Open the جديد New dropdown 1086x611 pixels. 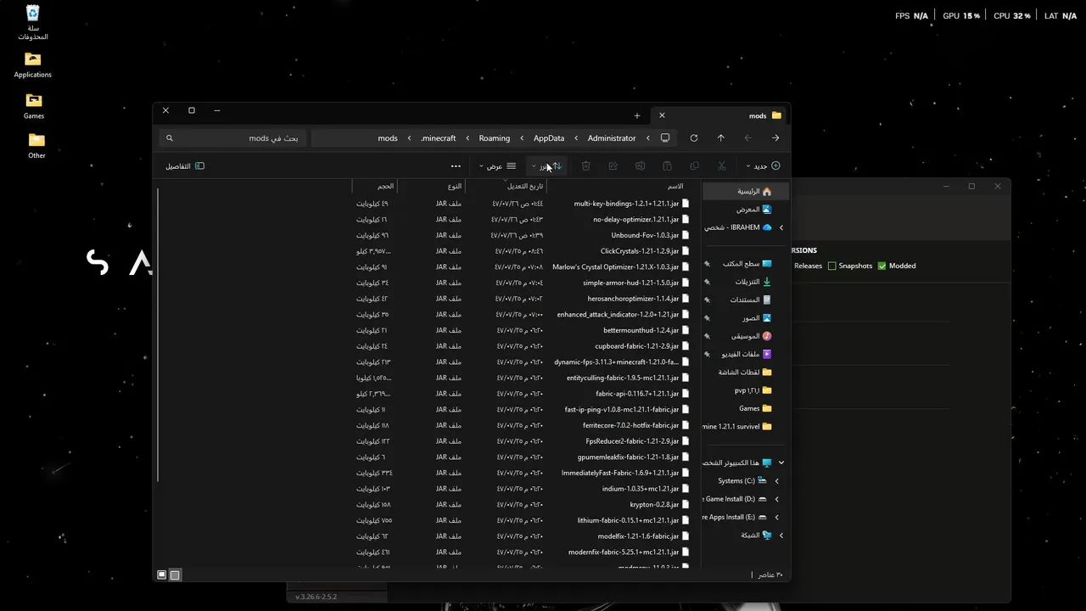(763, 166)
